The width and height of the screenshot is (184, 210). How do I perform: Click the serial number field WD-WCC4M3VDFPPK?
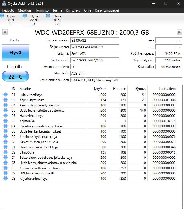[x=95, y=47]
